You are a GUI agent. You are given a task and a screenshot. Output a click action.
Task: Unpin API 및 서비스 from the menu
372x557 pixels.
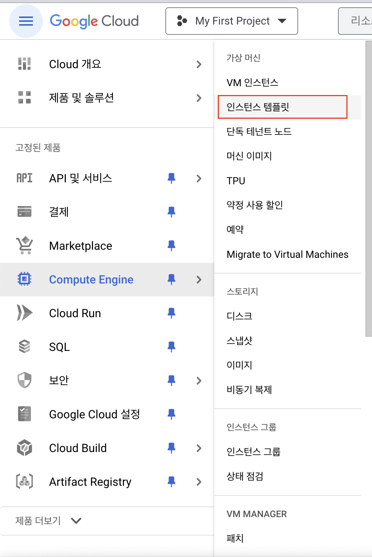171,178
